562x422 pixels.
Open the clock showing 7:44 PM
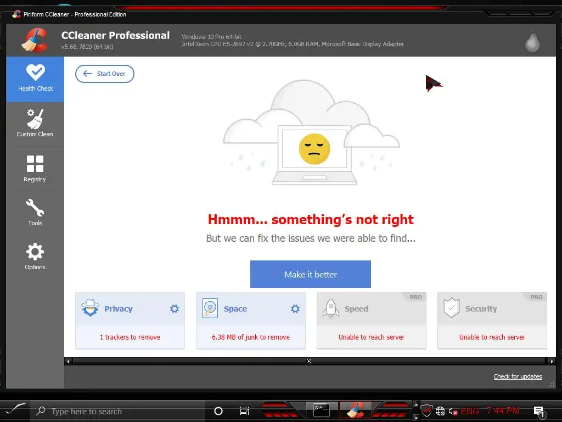tap(503, 410)
